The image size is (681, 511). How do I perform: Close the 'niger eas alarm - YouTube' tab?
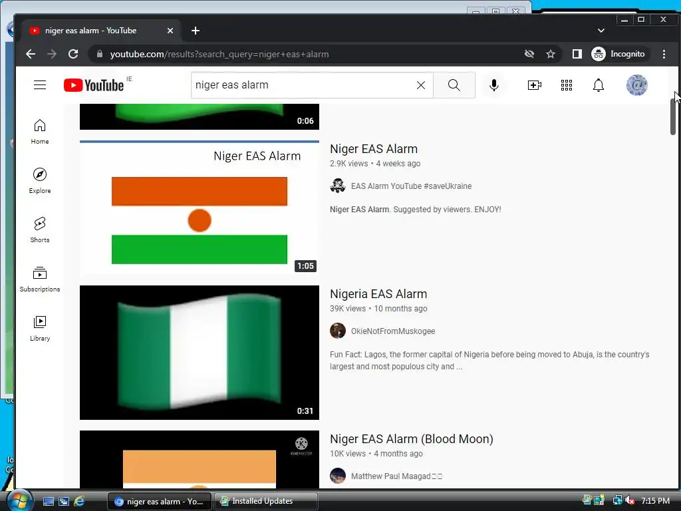[x=170, y=31]
